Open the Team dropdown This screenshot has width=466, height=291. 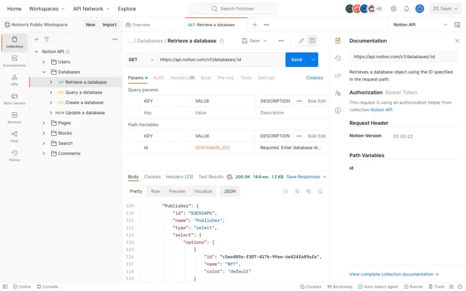445,9
